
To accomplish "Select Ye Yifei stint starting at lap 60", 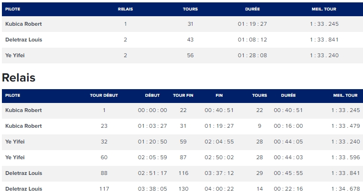I will (182, 157).
